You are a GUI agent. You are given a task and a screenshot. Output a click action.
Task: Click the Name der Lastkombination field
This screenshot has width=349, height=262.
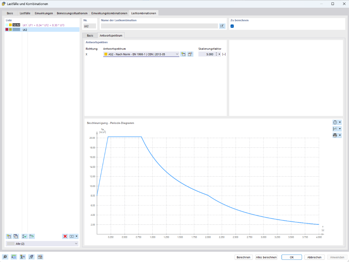(x=159, y=26)
